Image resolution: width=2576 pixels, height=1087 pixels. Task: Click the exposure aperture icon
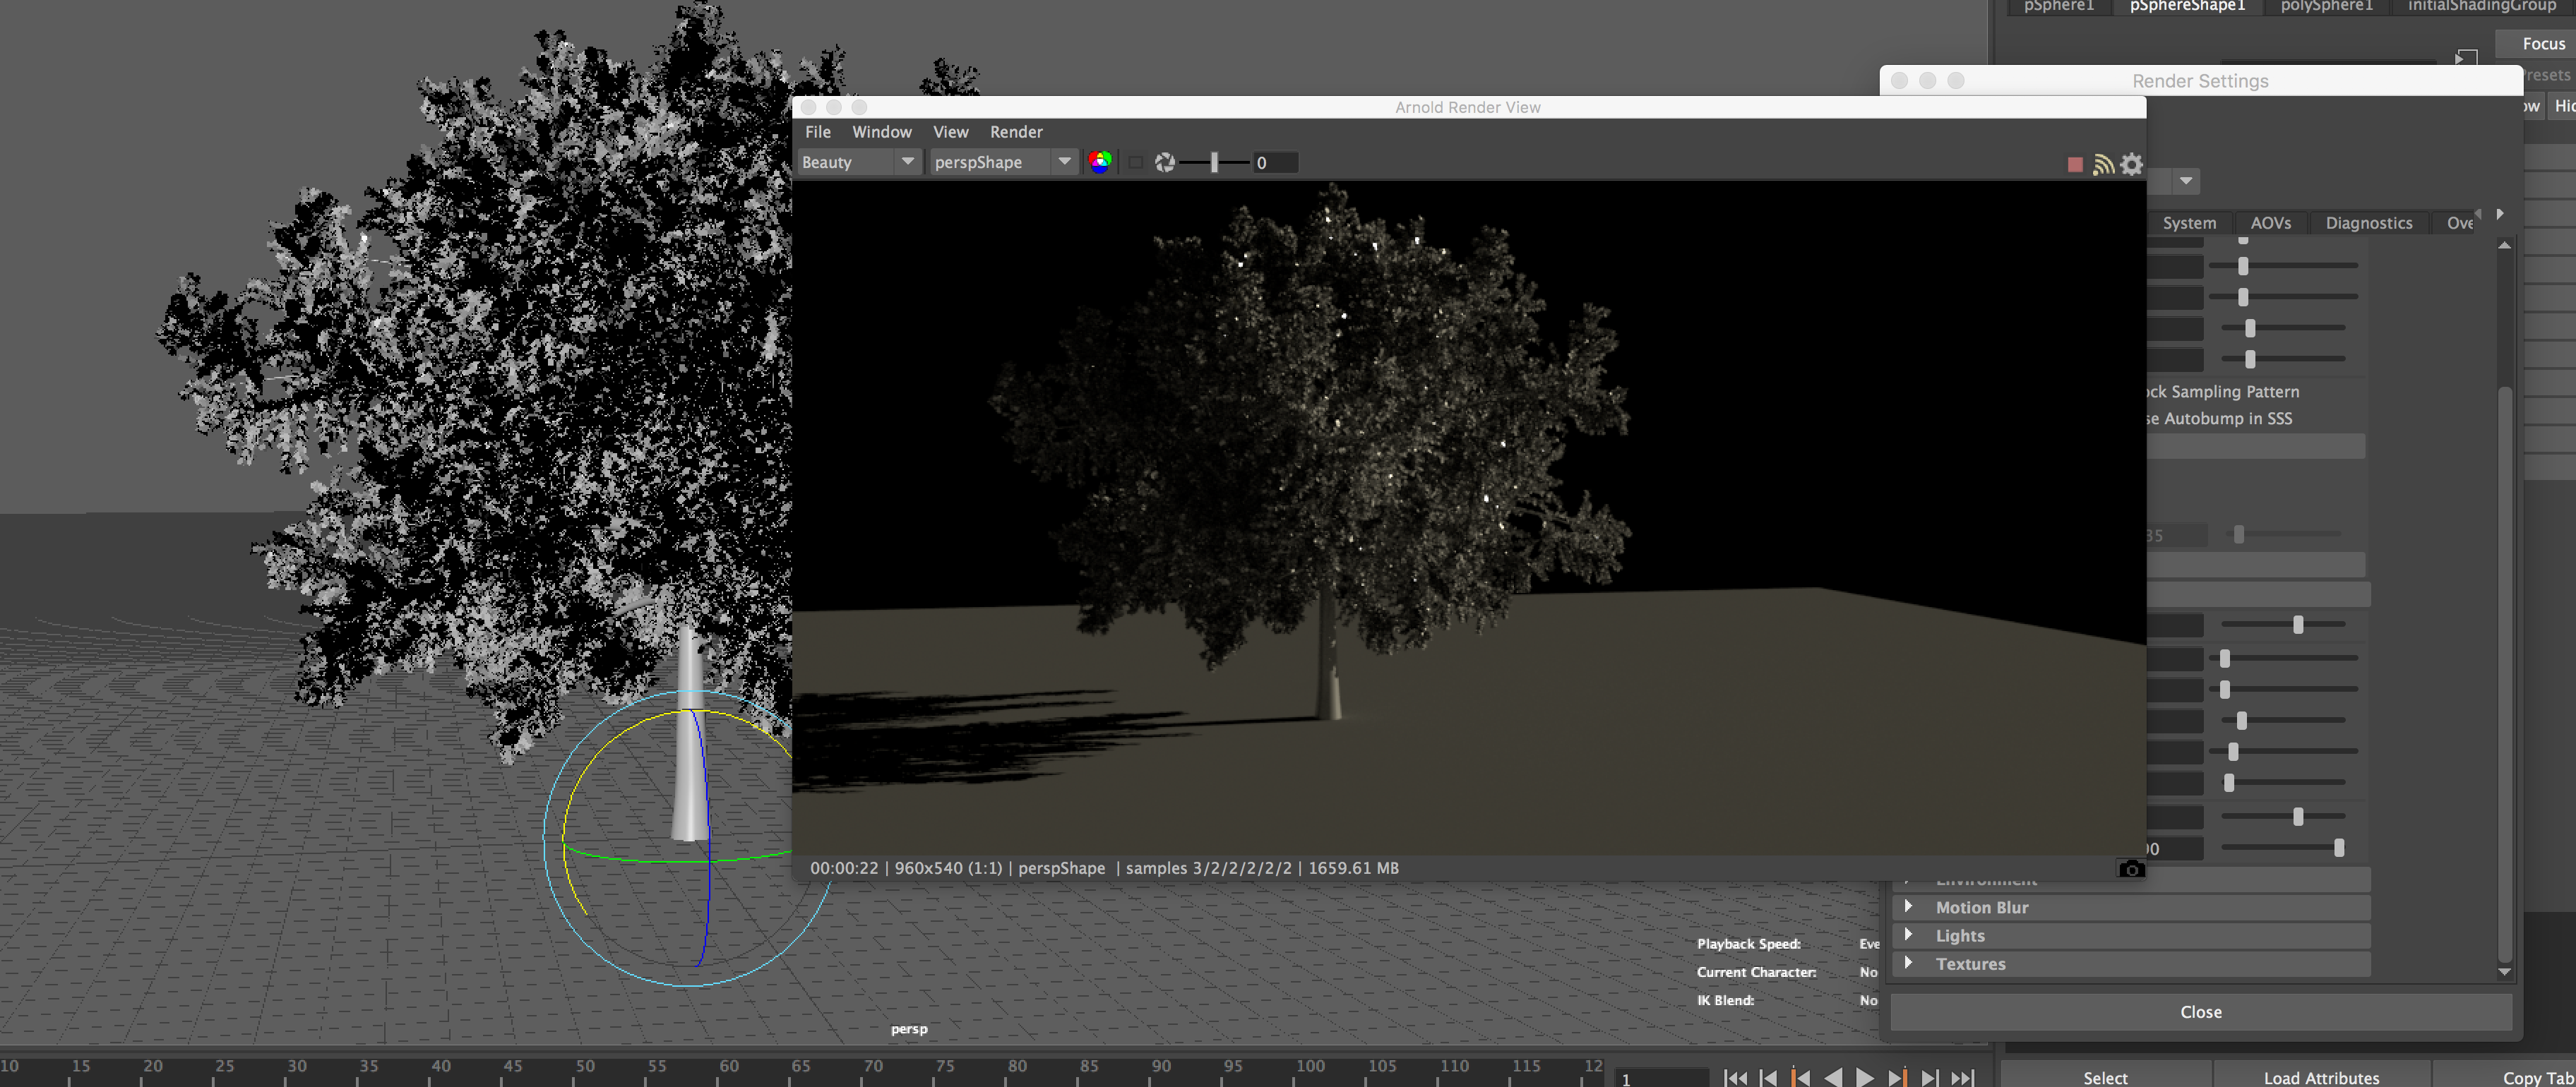1164,162
